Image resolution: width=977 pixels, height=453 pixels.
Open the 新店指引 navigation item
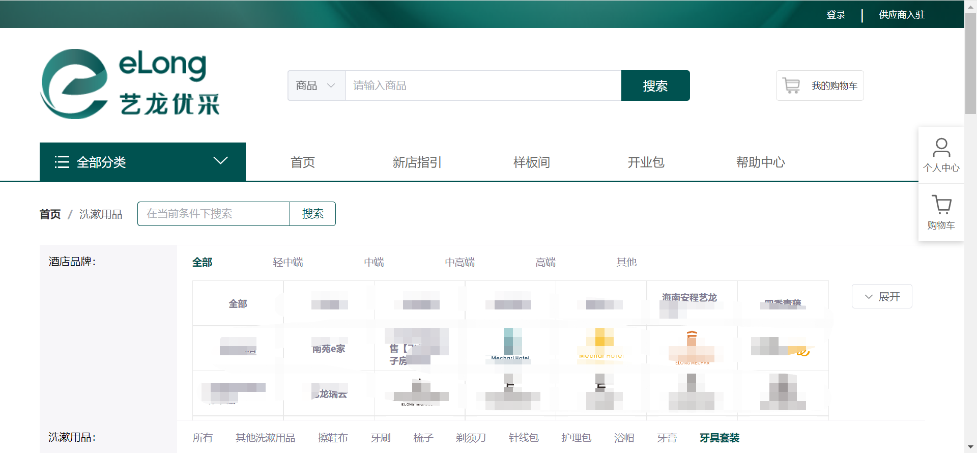point(417,162)
